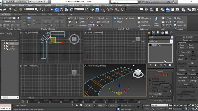Image resolution: width=198 pixels, height=111 pixels.
Task: Click the Selection Lock padlock icon
Action: 77,105
